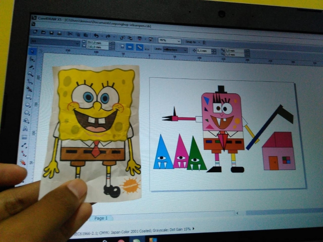Click the duplicate distance x 5,0 mm field
Viewport: 323px width, 242px height.
tap(234, 50)
